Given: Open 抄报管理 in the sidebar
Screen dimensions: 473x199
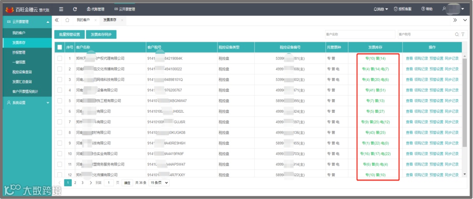Looking at the screenshot, I should pyautogui.click(x=19, y=52).
